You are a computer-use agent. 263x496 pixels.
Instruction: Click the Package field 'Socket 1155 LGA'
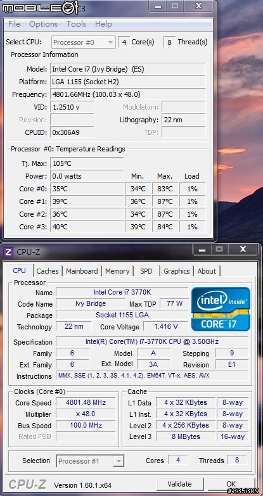pos(122,315)
